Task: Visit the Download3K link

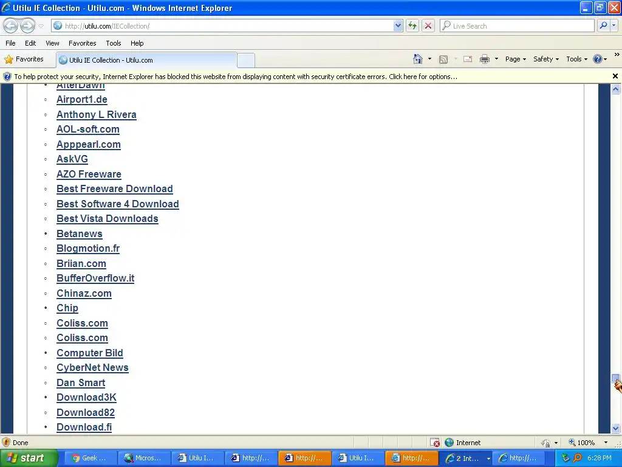Action: 86,397
